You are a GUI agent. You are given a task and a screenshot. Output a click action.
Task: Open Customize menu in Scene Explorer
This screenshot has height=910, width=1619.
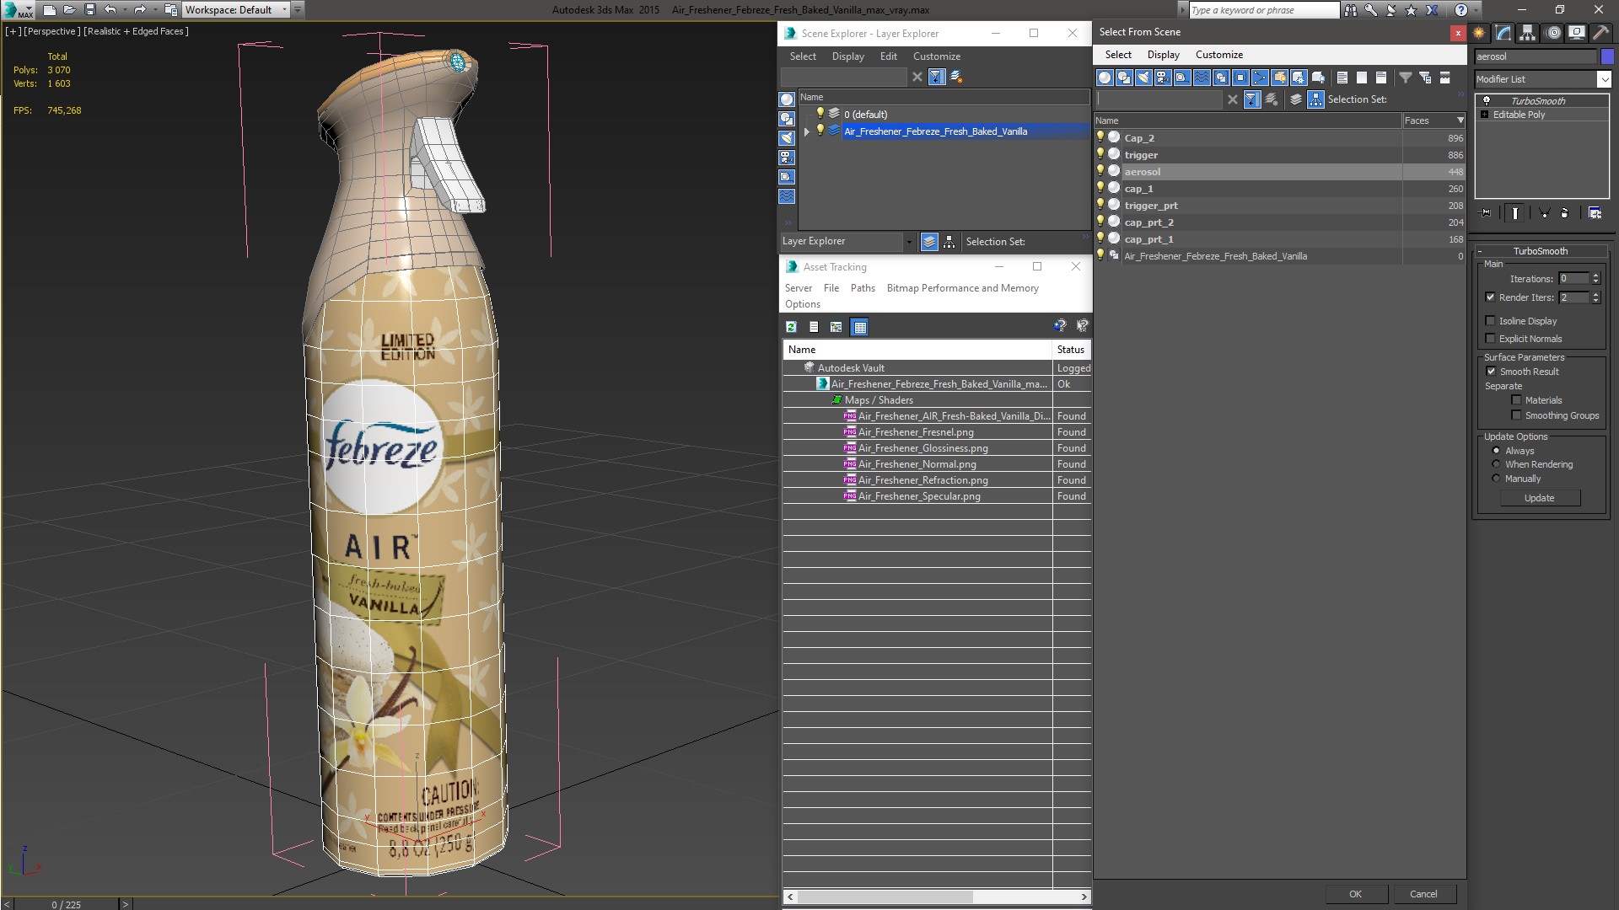(x=936, y=56)
